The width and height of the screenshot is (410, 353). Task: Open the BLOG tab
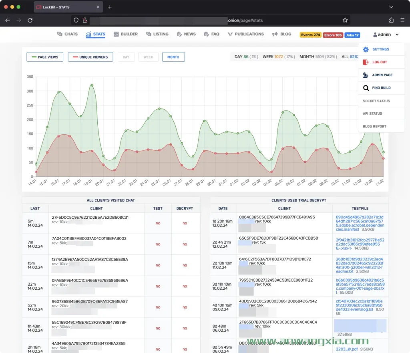coord(281,34)
